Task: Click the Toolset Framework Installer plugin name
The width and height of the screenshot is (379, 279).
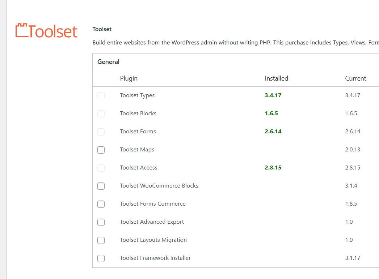Action: pyautogui.click(x=155, y=258)
